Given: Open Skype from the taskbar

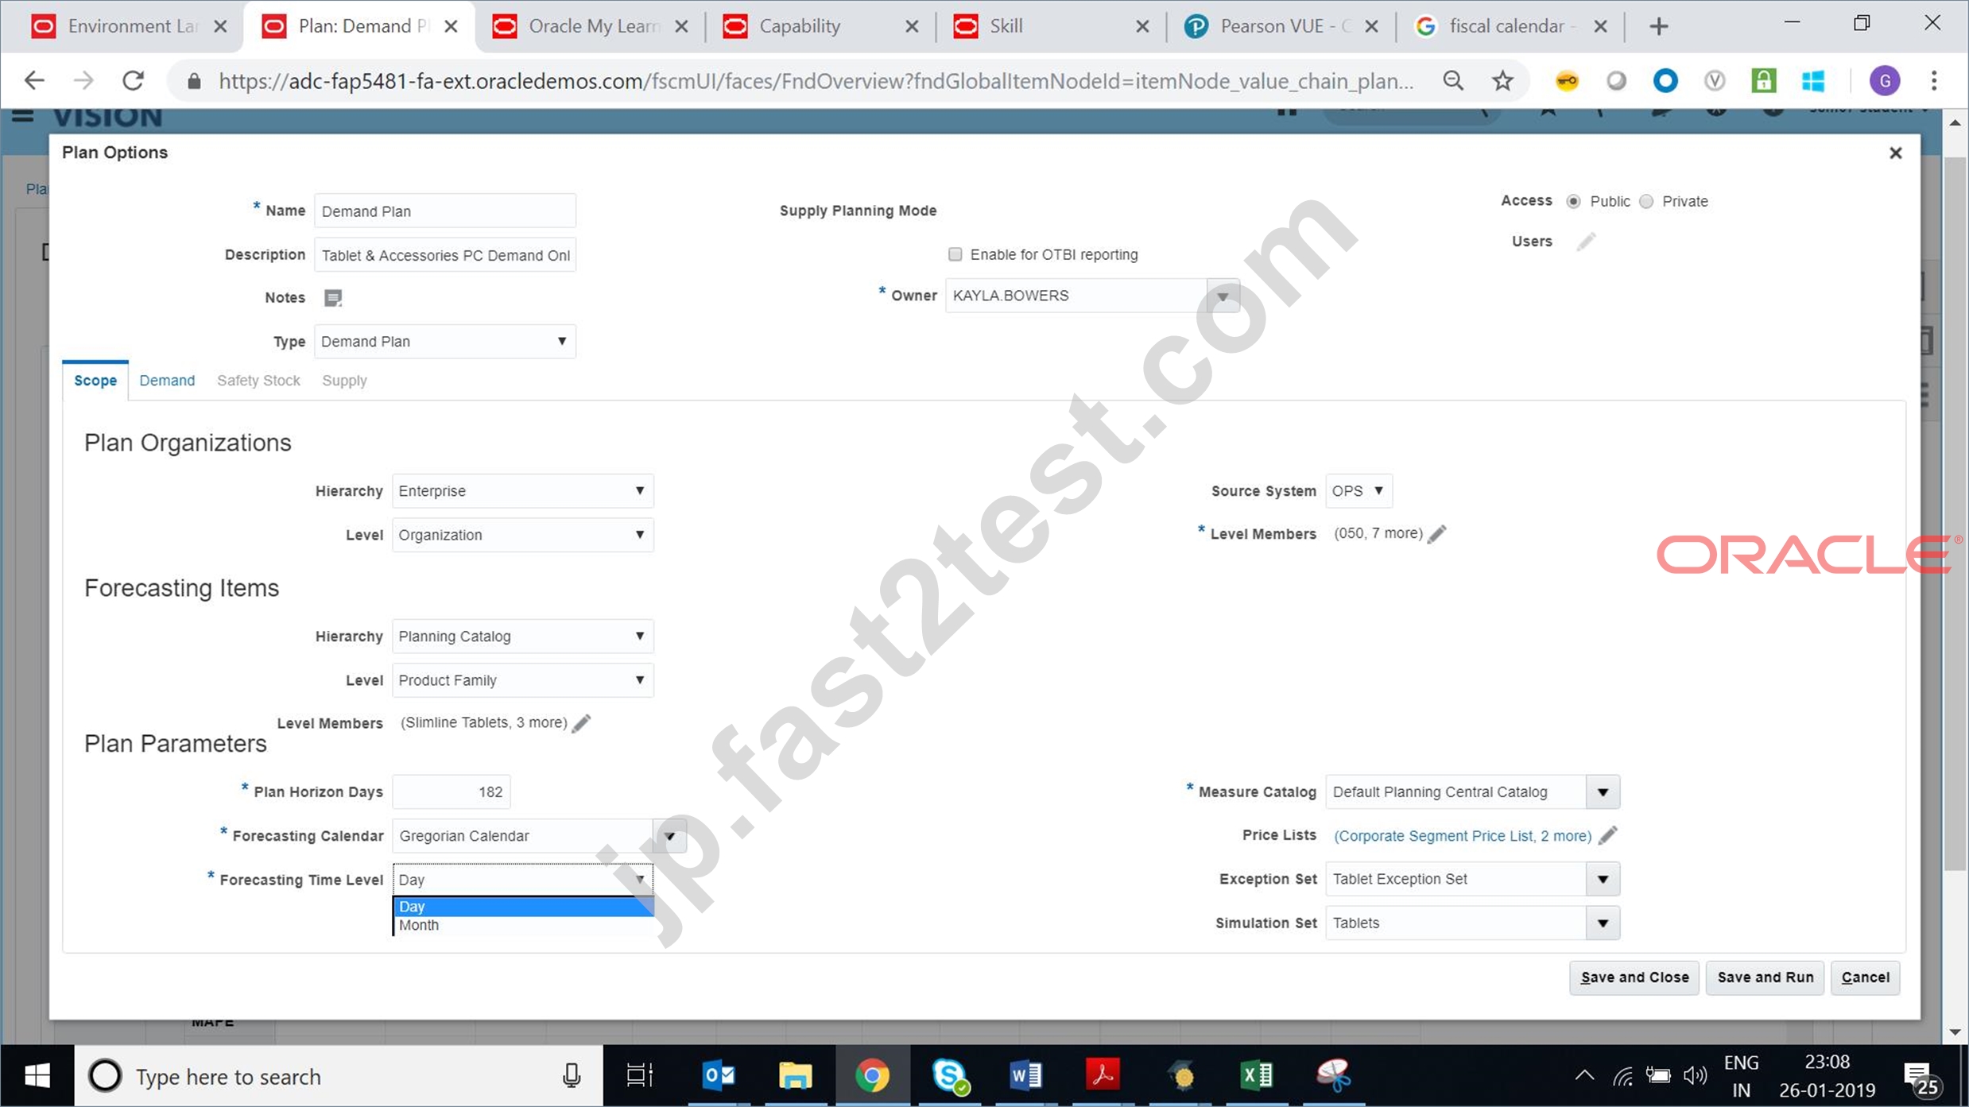Looking at the screenshot, I should pos(949,1076).
